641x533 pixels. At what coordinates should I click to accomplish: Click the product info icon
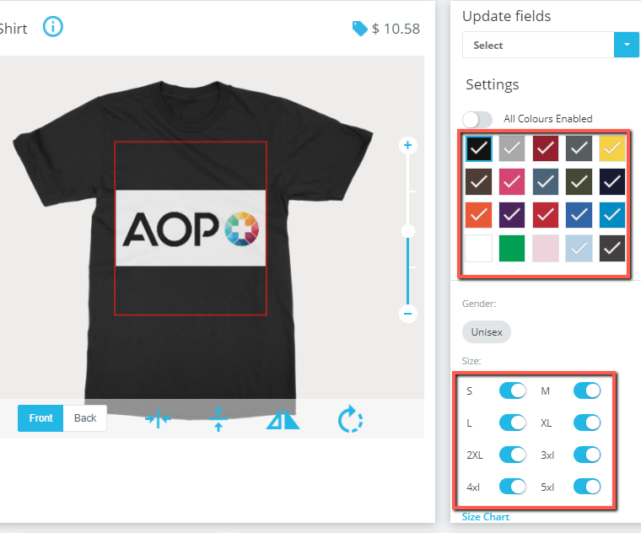(53, 27)
